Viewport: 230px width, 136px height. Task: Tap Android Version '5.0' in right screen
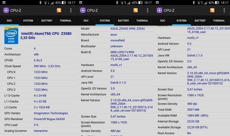tap(189, 44)
